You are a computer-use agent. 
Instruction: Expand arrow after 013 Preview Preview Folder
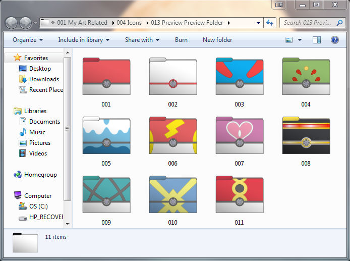tap(228, 23)
